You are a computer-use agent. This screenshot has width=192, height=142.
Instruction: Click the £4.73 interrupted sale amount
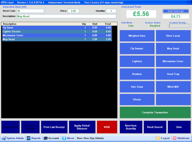[x=176, y=17]
